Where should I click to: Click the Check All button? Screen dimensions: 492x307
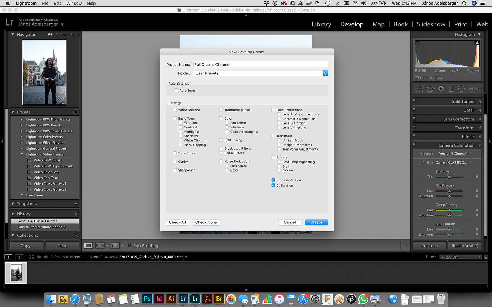click(177, 222)
